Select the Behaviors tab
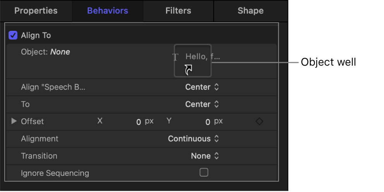The height and width of the screenshot is (192, 384). click(107, 11)
